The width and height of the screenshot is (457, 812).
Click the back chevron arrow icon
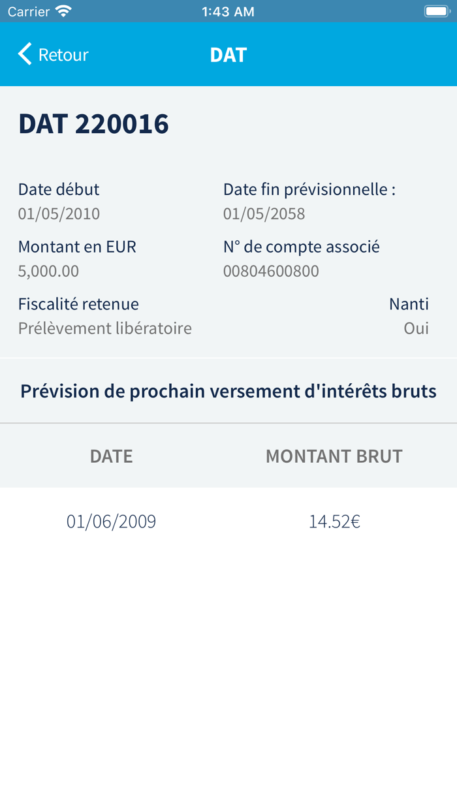pos(24,55)
